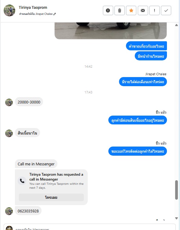Screen dimensions: 180x230
Task: Mark conversation done with checkmark icon
Action: click(x=166, y=11)
